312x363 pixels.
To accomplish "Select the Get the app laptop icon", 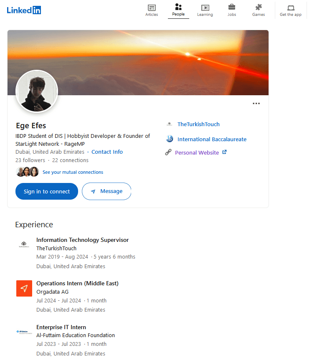I will 291,8.
